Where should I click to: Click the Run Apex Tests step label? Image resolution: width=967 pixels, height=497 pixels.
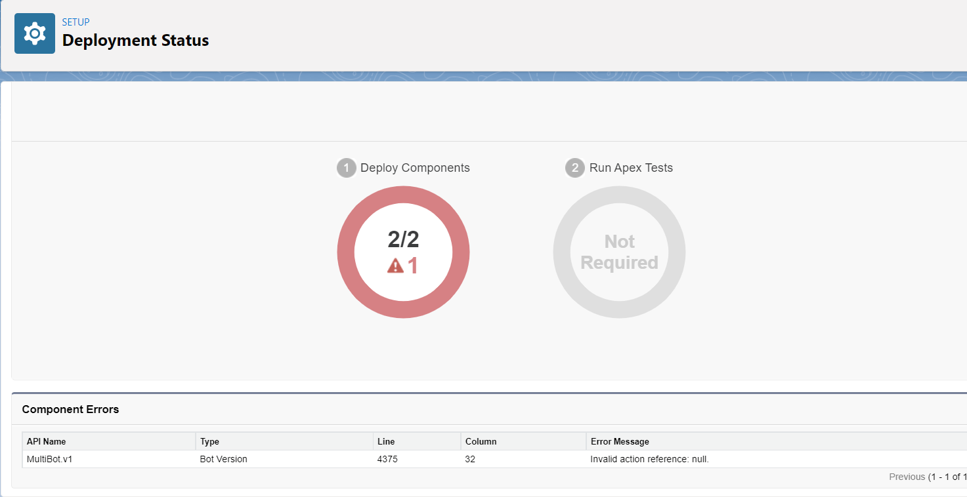[631, 168]
